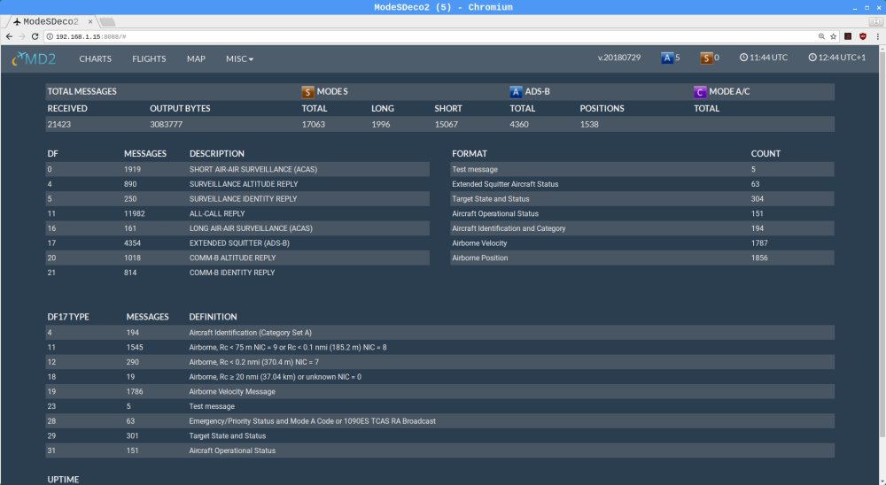
Task: Close the ModeSDeco2 tab
Action: [x=89, y=21]
